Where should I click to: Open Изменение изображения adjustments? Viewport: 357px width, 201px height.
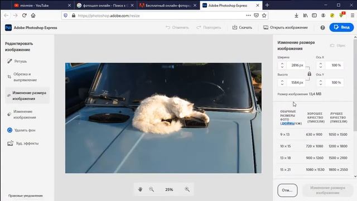pos(22,114)
